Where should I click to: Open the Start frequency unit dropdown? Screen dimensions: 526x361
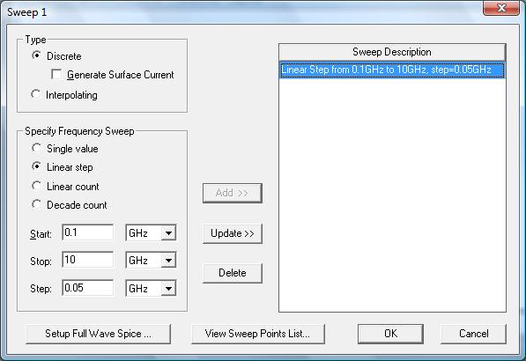point(168,232)
